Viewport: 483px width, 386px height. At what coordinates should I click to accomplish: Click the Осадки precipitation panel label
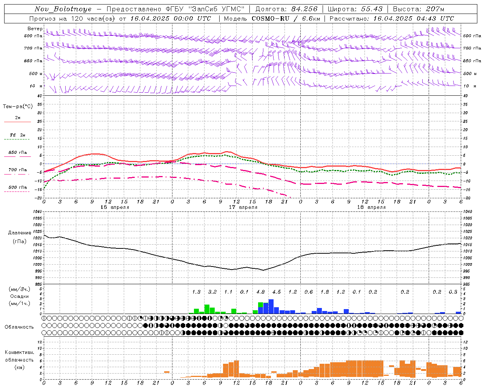pos(19,296)
